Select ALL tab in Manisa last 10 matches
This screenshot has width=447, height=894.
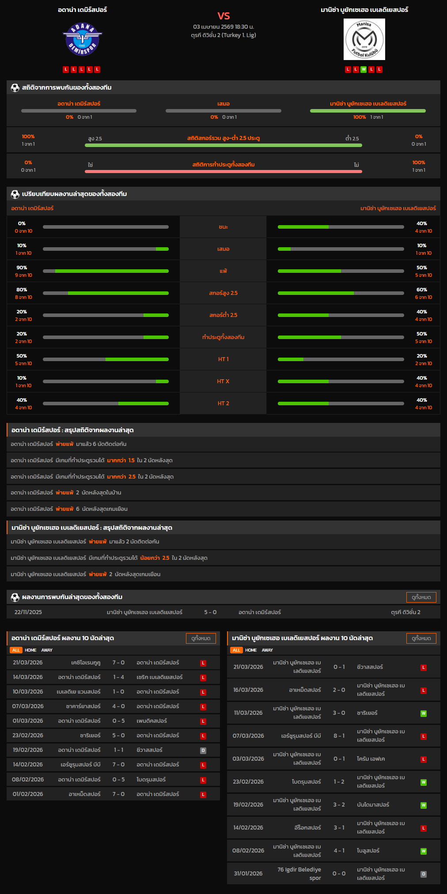click(x=236, y=650)
